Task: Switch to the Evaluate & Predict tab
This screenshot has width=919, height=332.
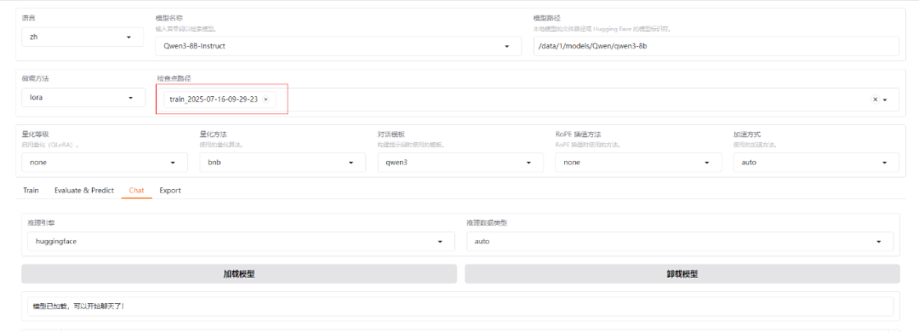Action: tap(83, 191)
